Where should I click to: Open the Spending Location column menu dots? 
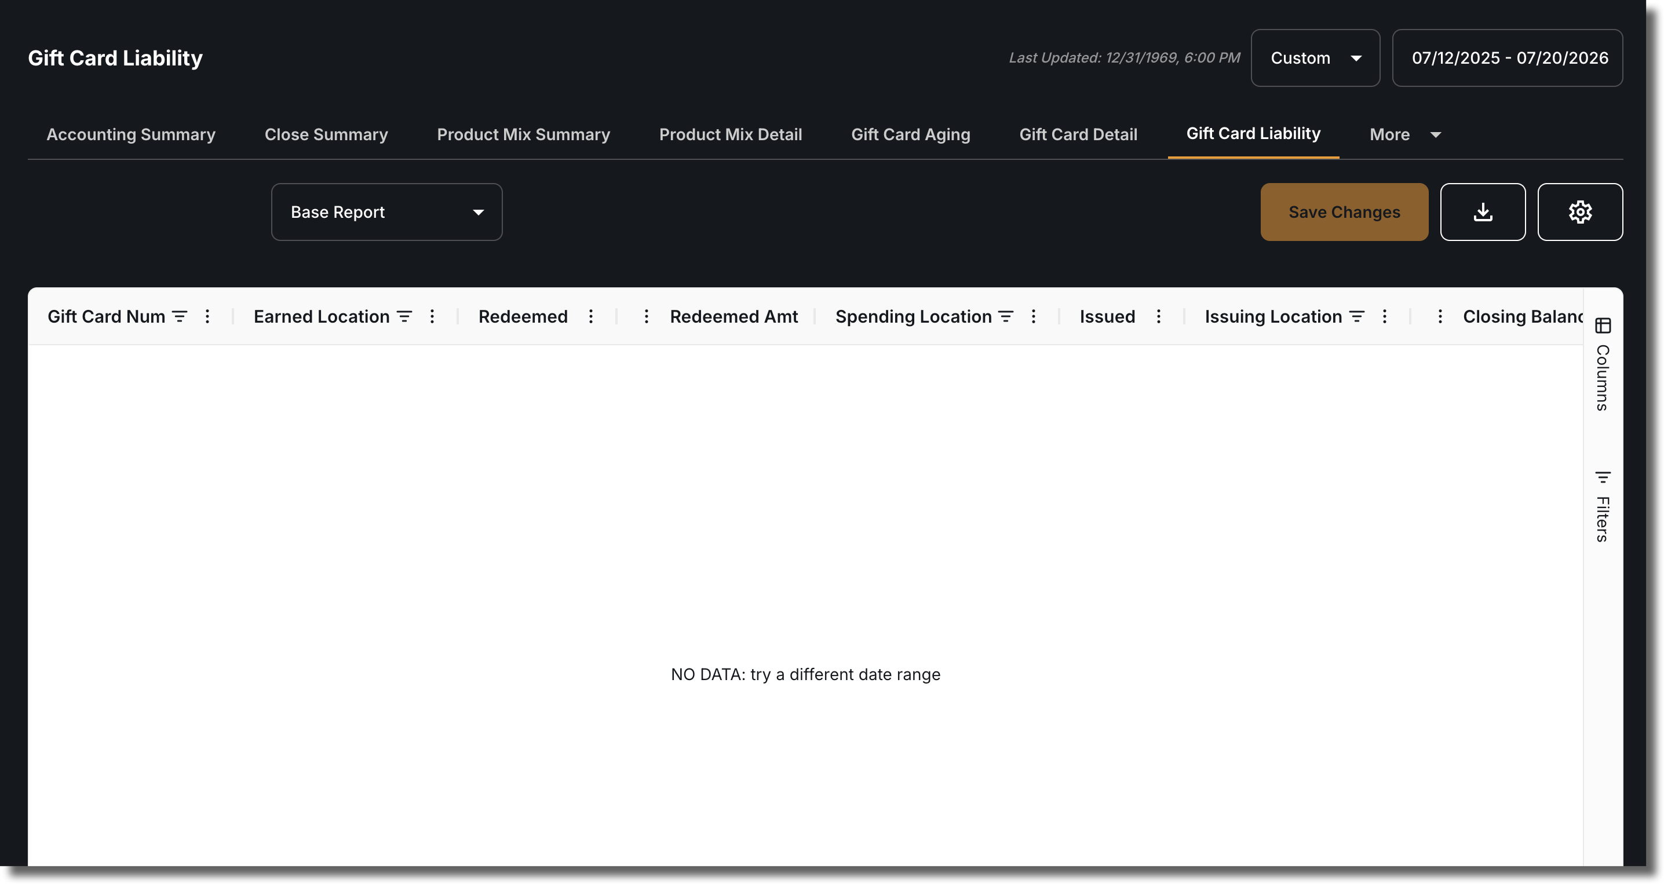1034,316
